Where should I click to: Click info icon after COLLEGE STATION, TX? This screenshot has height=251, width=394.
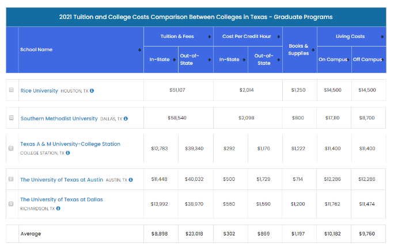pos(67,153)
